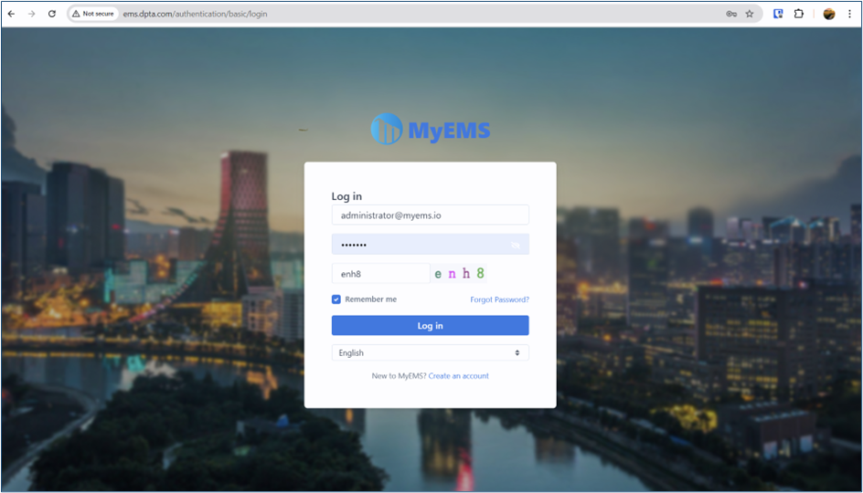Focus the email address input field
Image resolution: width=863 pixels, height=493 pixels.
tap(430, 215)
